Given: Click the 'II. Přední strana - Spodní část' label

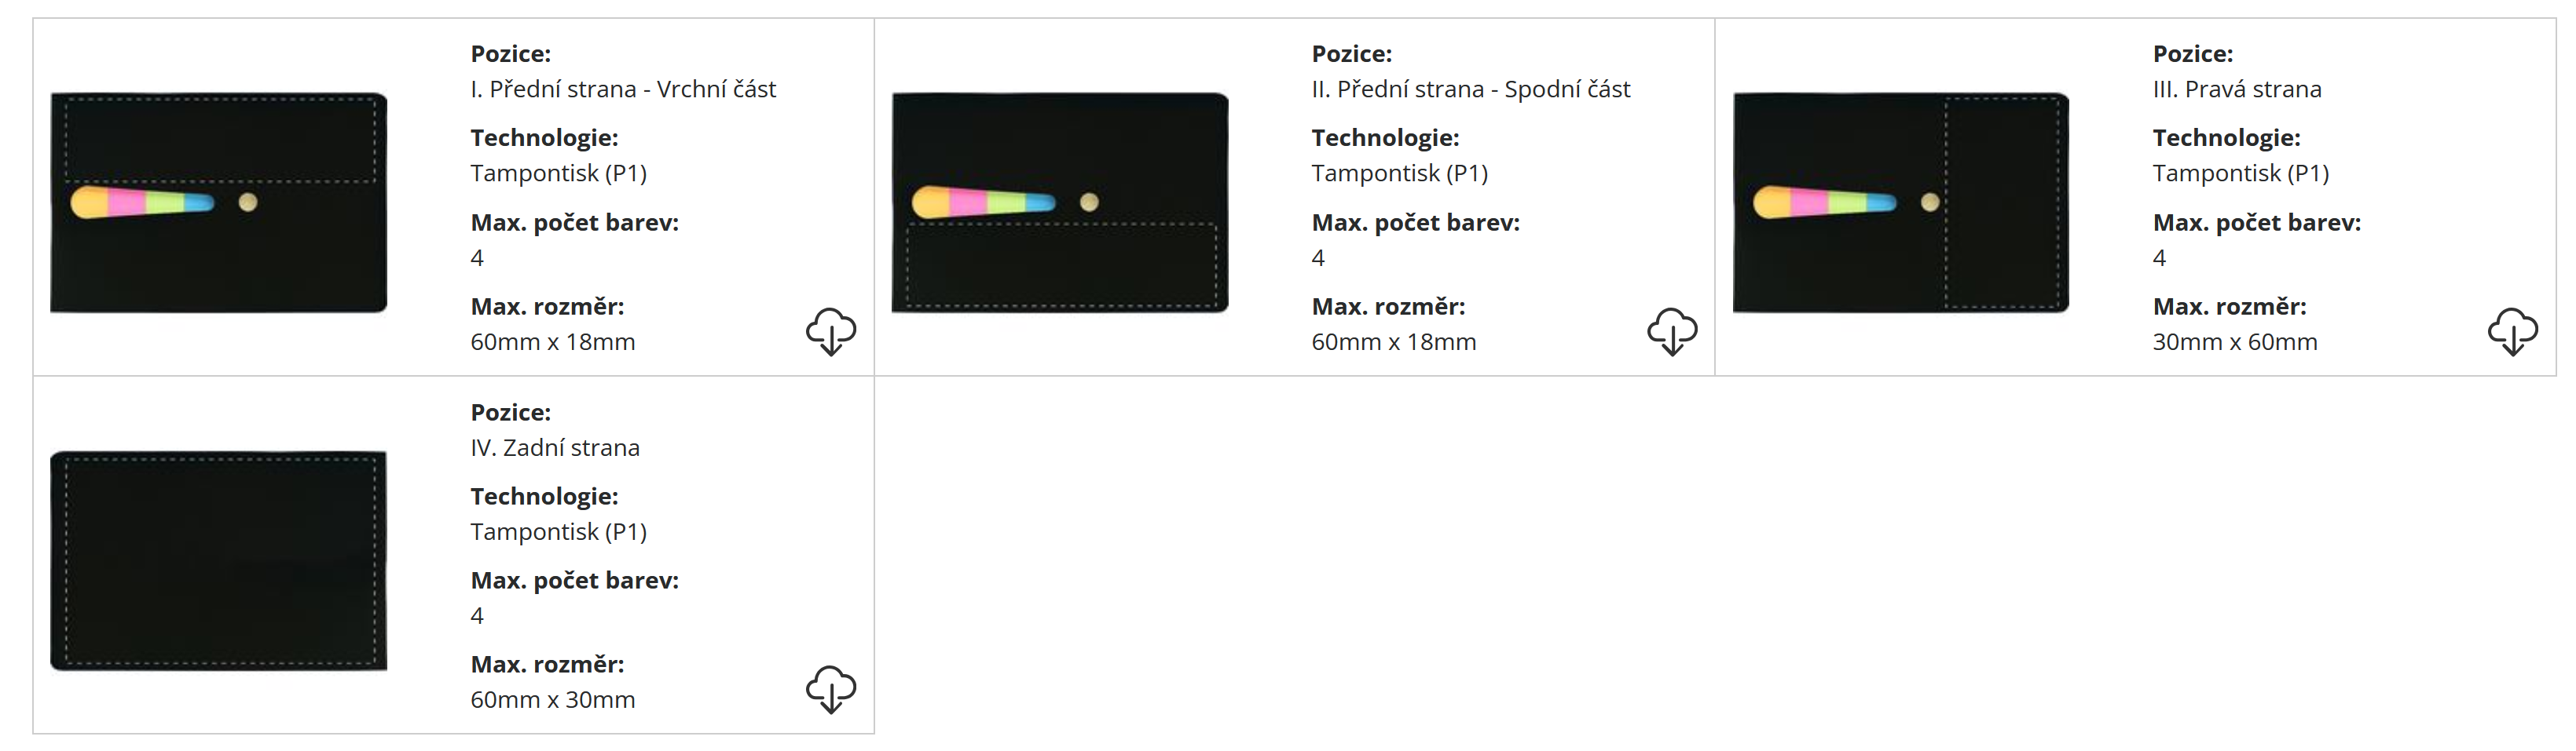Looking at the screenshot, I should 1470,90.
